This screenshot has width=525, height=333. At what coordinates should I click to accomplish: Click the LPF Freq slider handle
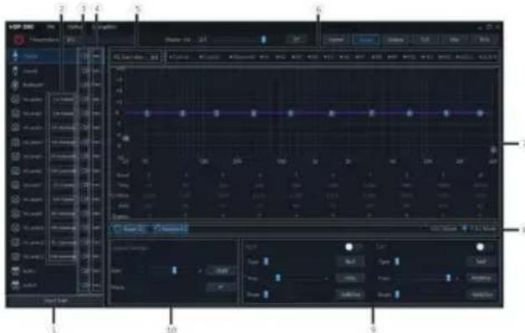448,278
